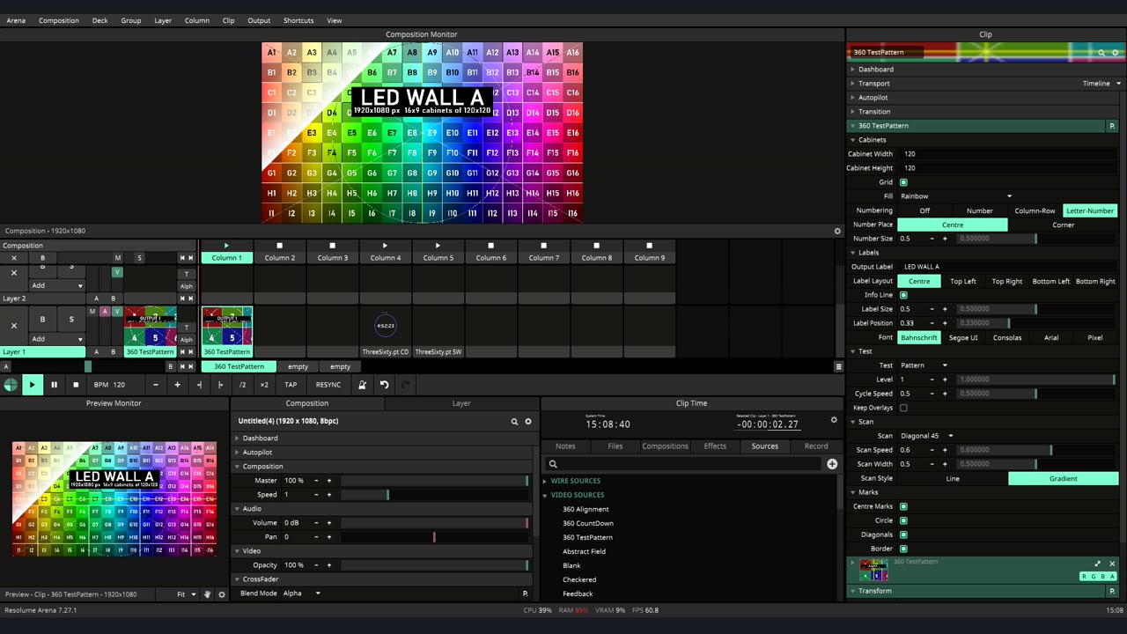Viewport: 1127px width, 634px height.
Task: Add new source with plus icon
Action: (x=832, y=464)
